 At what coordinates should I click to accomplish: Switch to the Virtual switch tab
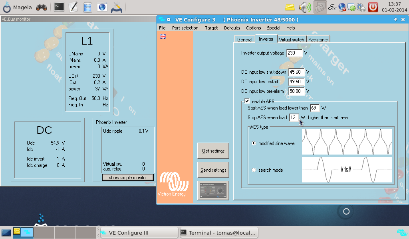[x=291, y=39]
